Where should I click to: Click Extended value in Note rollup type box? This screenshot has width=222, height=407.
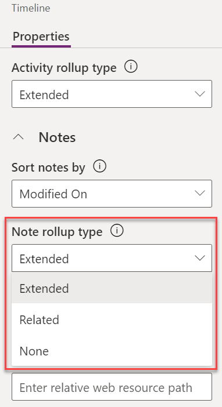tap(44, 259)
